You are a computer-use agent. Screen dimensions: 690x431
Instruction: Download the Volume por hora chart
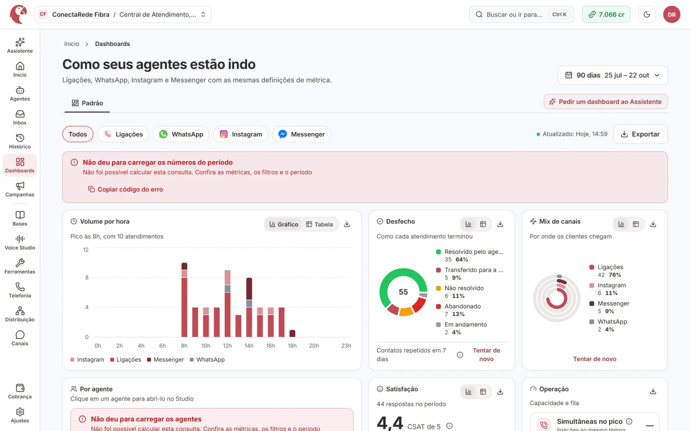tap(347, 224)
